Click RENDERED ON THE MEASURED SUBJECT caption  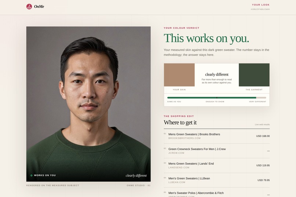(53, 186)
